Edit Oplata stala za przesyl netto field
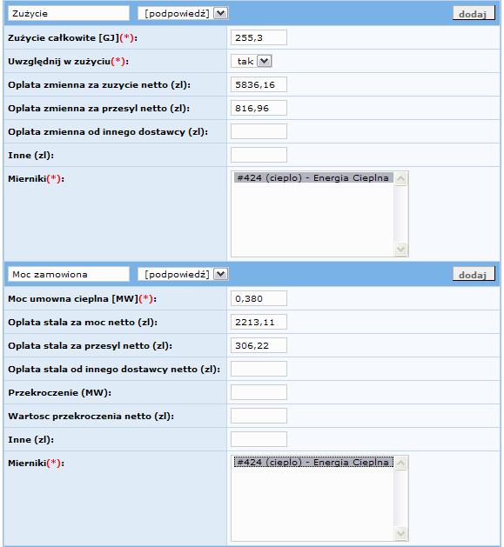The height and width of the screenshot is (547, 504). pyautogui.click(x=259, y=345)
